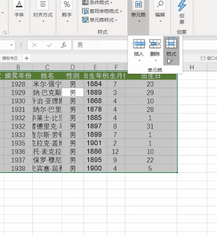Screen dimensions: 217x235
Task: Click name cell 保罗·穆尼
Action: (x=47, y=160)
